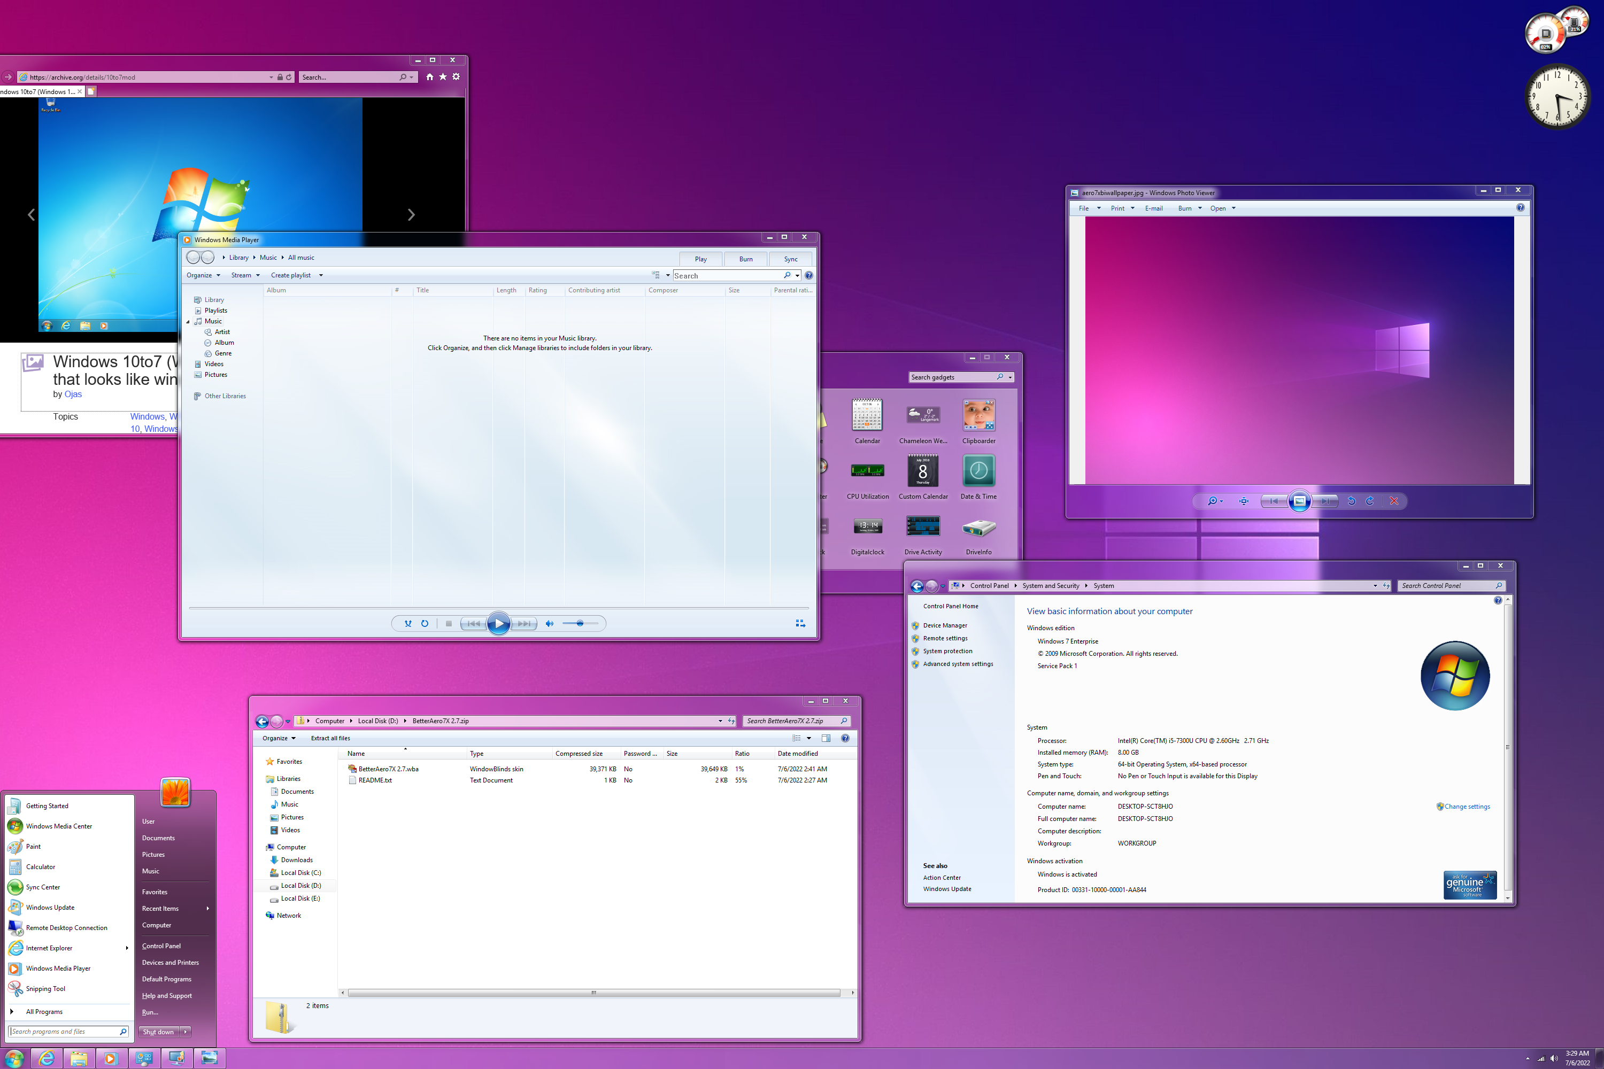This screenshot has height=1069, width=1604.
Task: Start slide show in Photo Viewer
Action: 1300,501
